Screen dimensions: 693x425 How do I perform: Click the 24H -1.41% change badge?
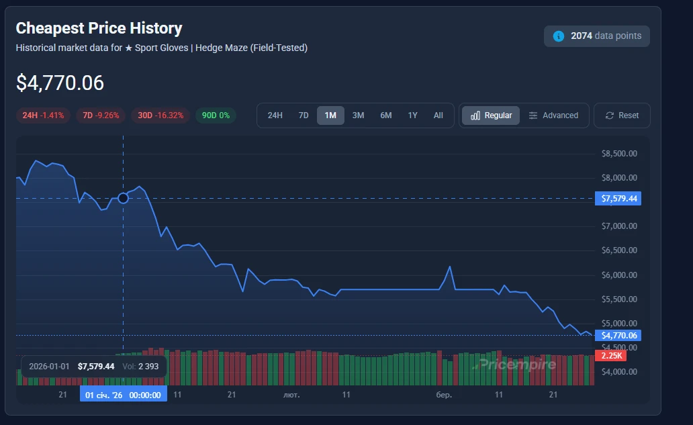43,115
